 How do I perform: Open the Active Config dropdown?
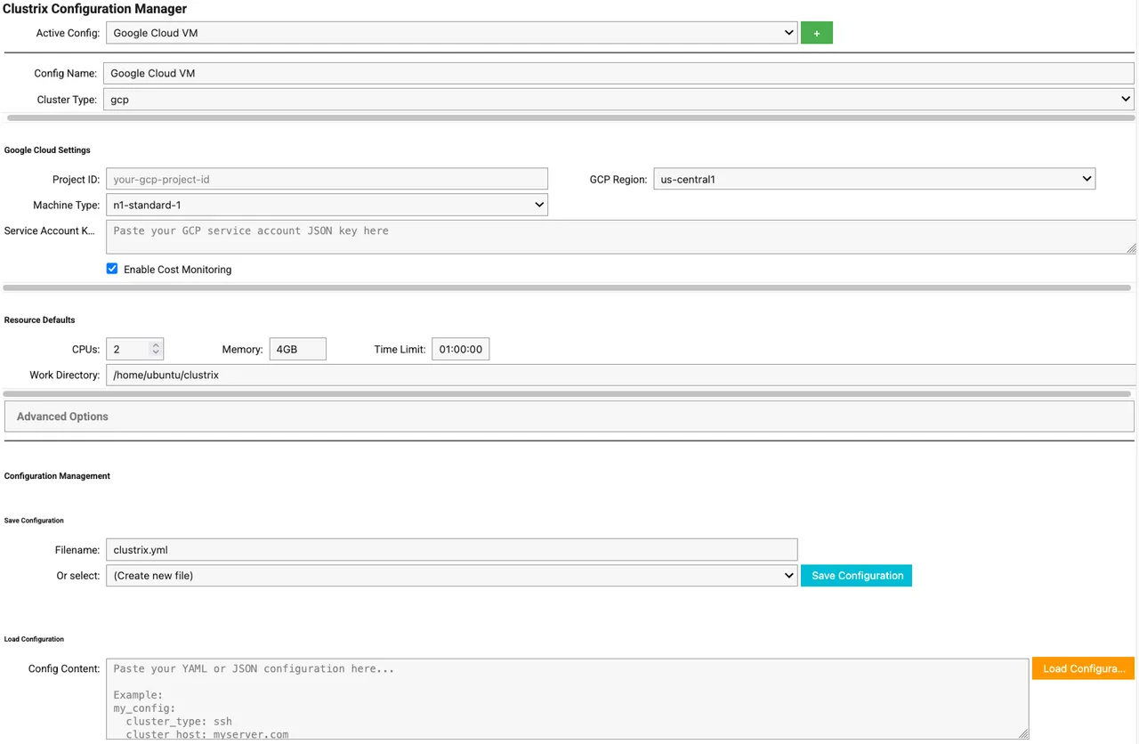pyautogui.click(x=451, y=33)
